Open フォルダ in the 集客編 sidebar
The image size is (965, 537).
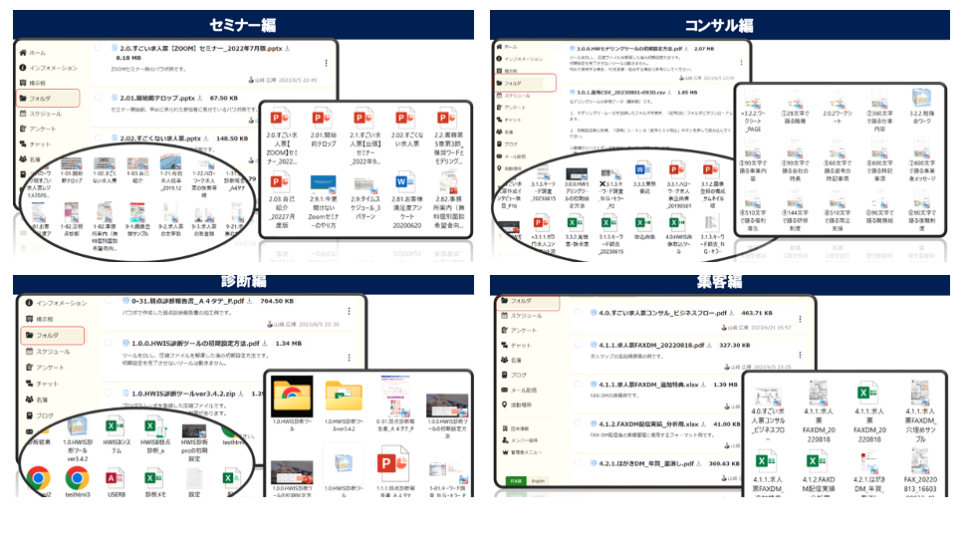(x=528, y=301)
